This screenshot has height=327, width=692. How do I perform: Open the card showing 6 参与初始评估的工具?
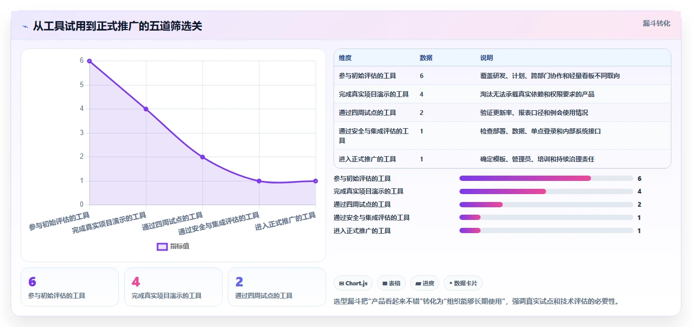click(x=70, y=287)
